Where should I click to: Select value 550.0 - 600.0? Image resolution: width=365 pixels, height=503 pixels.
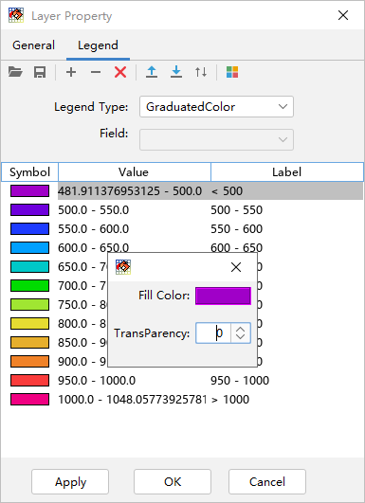coord(94,229)
